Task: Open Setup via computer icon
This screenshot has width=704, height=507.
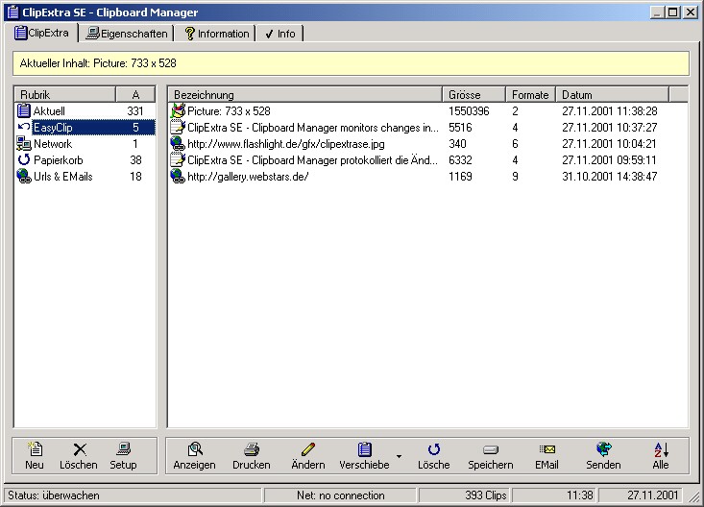Action: tap(124, 448)
